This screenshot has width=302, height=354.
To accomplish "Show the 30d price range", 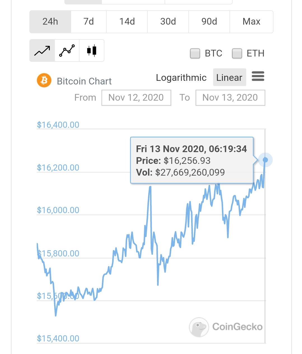I will coord(168,22).
